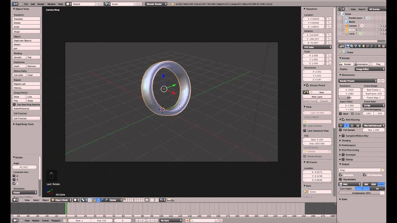Enable the Full Sample checkbox

pyautogui.click(x=341, y=130)
